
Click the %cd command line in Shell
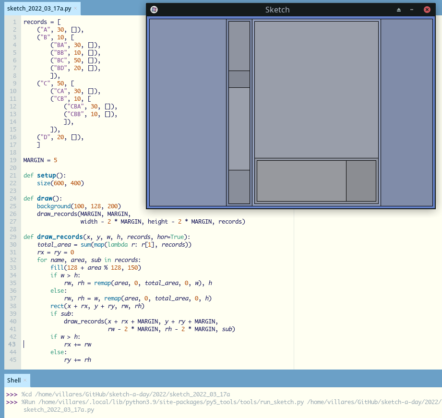(125, 394)
